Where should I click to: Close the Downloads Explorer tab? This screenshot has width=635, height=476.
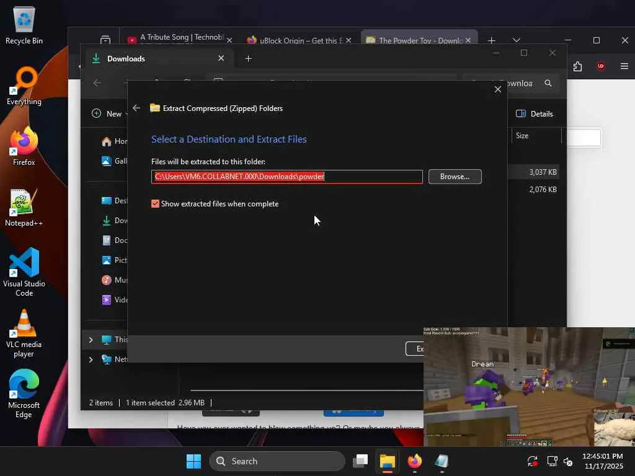point(221,58)
